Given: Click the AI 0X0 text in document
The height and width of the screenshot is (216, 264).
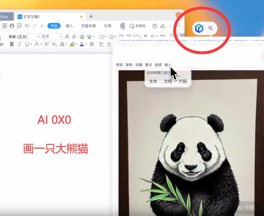Looking at the screenshot, I should [54, 120].
